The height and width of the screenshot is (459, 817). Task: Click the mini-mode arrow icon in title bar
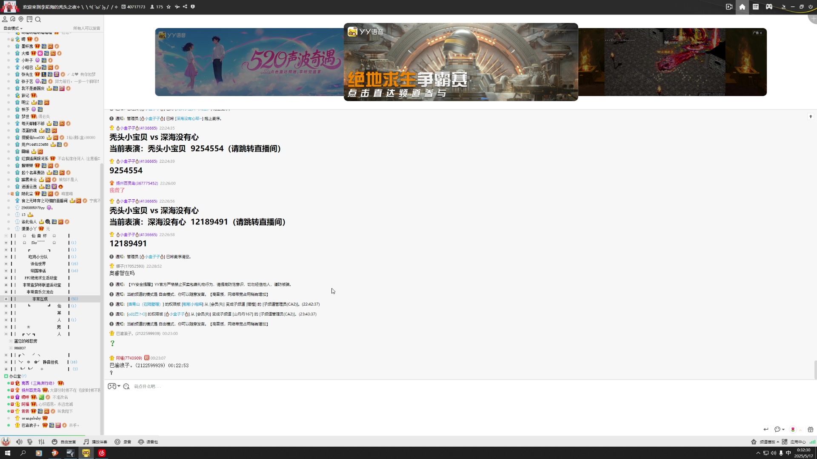tap(783, 7)
